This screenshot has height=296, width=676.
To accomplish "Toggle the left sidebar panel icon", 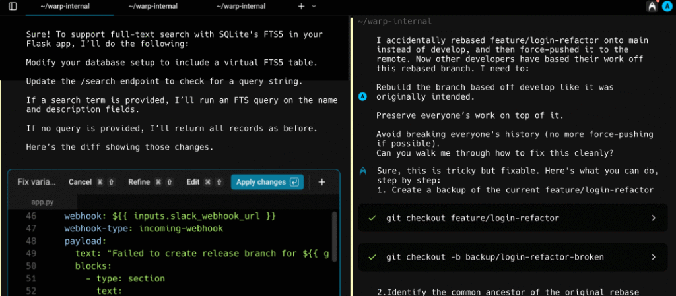I will 13,6.
